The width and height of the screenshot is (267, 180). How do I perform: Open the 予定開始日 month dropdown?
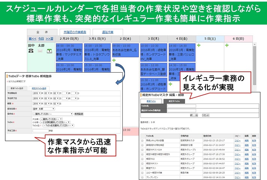point(47,93)
